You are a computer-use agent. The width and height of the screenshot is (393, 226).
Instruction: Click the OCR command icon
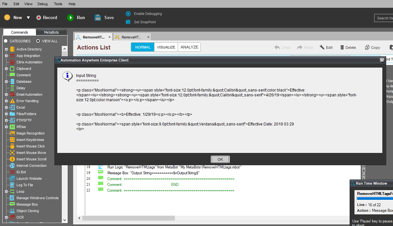tap(12, 217)
